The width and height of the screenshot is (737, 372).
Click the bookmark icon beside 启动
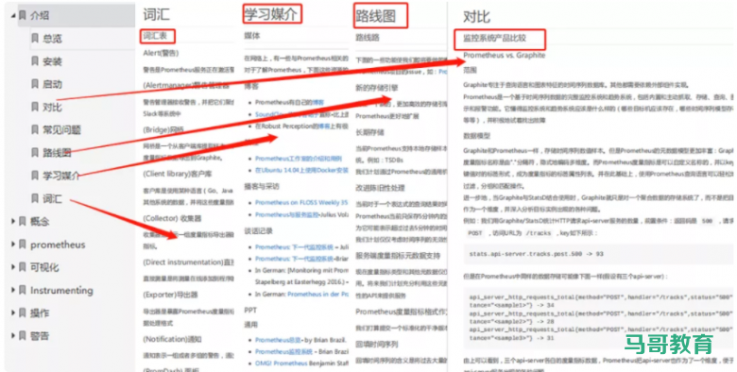[35, 84]
